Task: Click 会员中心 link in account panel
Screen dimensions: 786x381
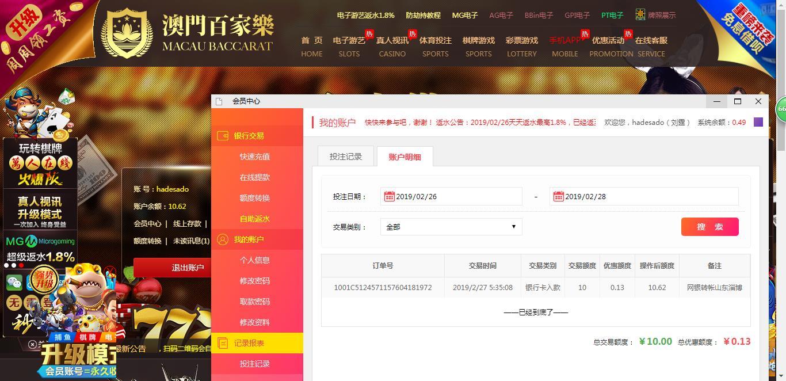Action: point(148,224)
